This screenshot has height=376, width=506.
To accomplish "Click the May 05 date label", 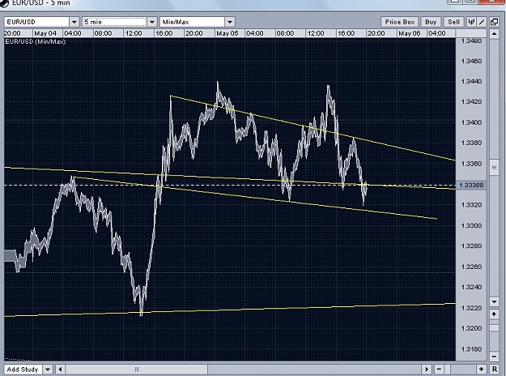I will (227, 33).
